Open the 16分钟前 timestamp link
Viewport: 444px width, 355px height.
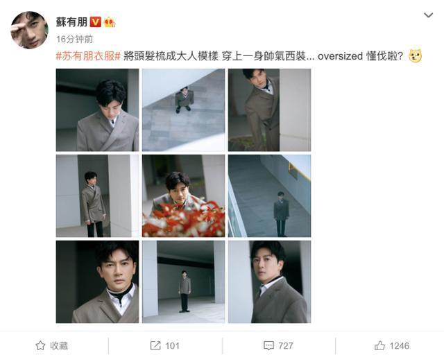coord(74,39)
